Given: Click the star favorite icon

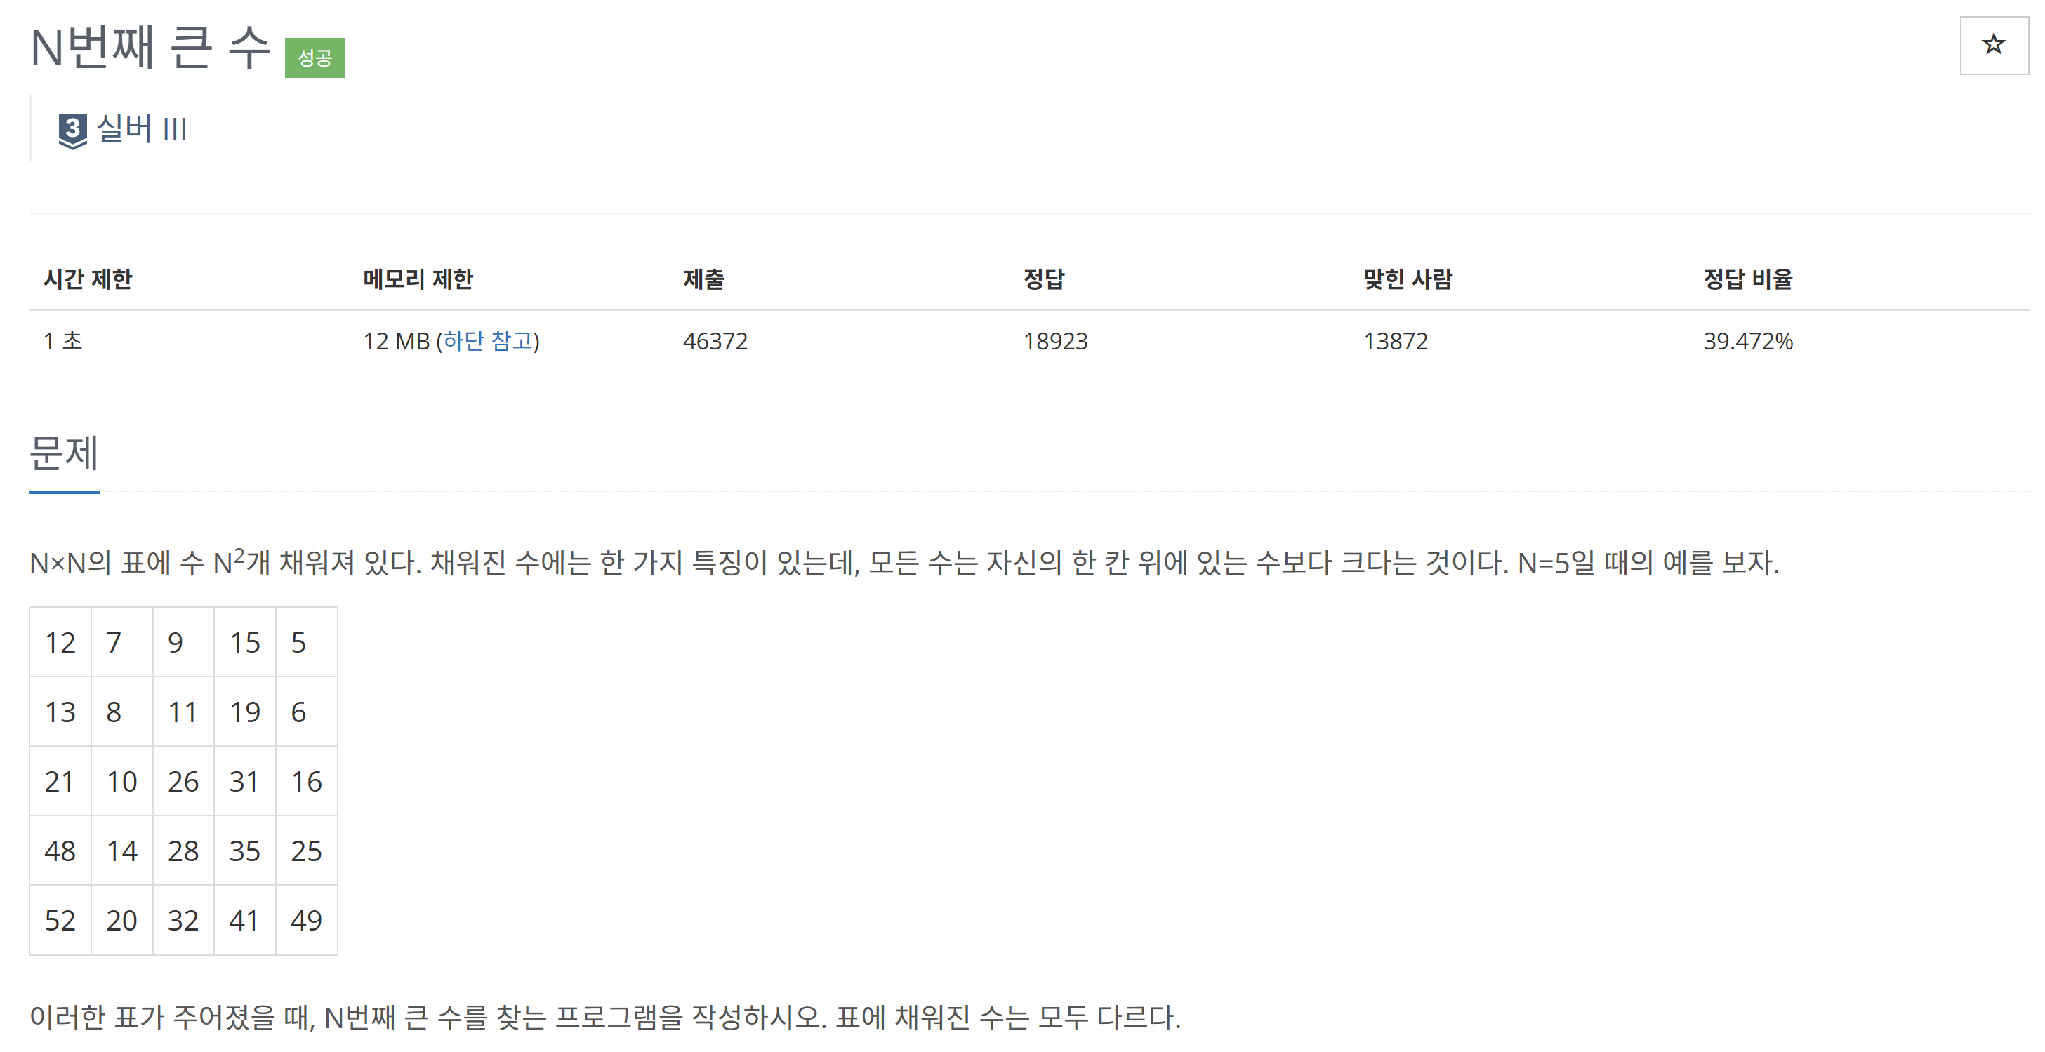Looking at the screenshot, I should [1992, 45].
